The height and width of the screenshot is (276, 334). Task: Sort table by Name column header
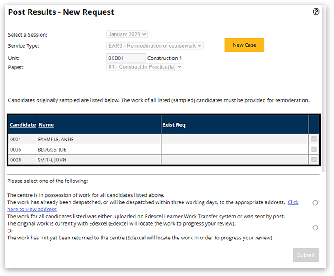[46, 125]
